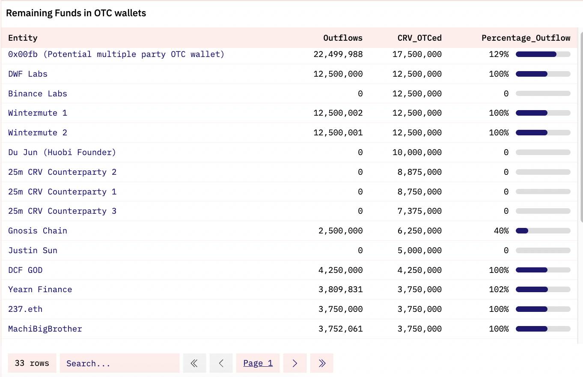Image resolution: width=583 pixels, height=377 pixels.
Task: Click 237.eth's 3,750,000 outflows value
Action: click(341, 309)
